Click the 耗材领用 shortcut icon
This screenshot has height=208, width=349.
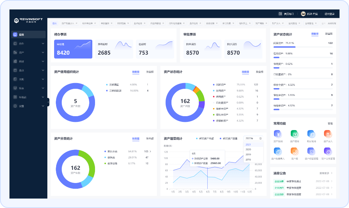tap(310, 134)
